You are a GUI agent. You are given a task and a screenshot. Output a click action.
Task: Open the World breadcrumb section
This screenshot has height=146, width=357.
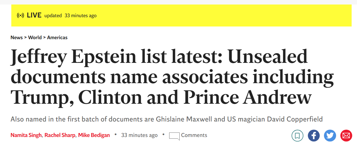(x=35, y=37)
